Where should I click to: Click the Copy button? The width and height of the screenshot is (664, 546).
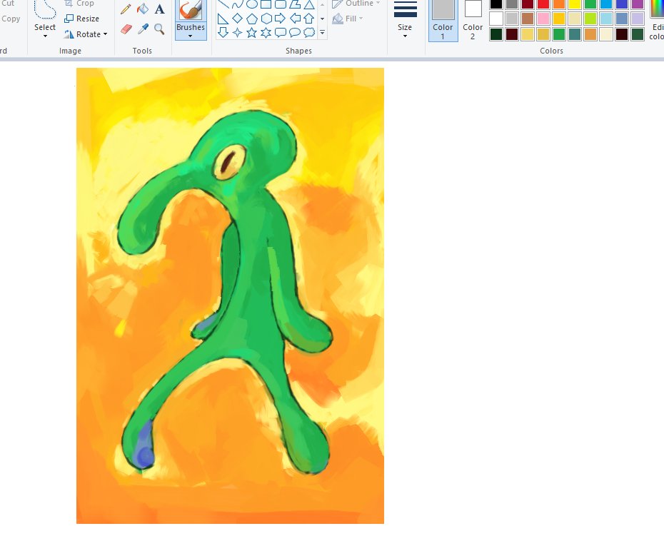coord(11,19)
